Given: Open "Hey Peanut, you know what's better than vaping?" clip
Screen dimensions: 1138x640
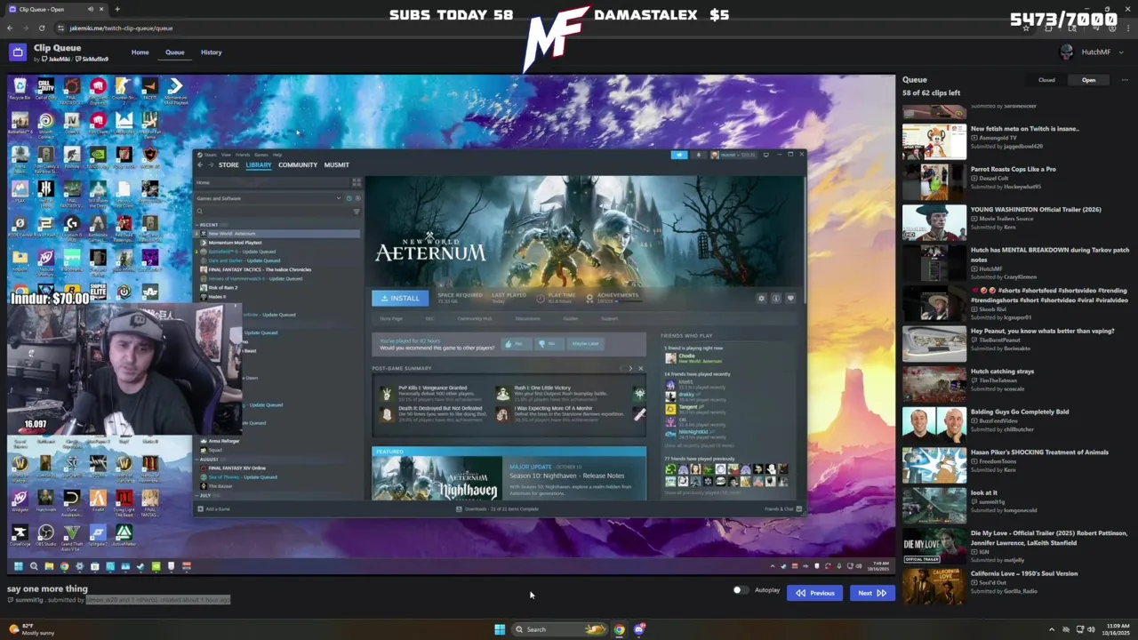Looking at the screenshot, I should coord(1042,331).
